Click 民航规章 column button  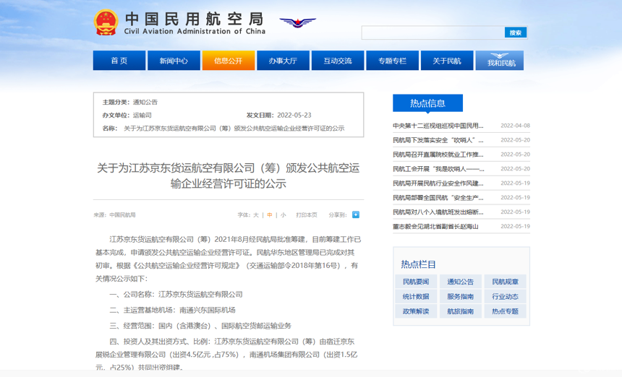click(x=505, y=282)
